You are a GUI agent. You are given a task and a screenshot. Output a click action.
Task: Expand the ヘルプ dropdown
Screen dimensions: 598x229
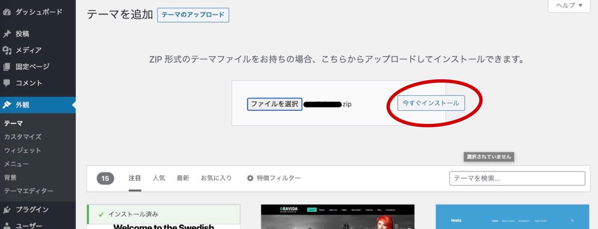[x=569, y=5]
